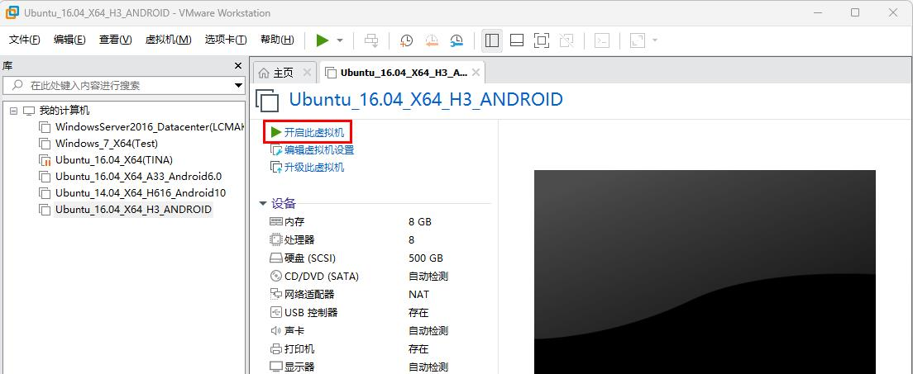Enter full screen mode icon

[x=542, y=40]
